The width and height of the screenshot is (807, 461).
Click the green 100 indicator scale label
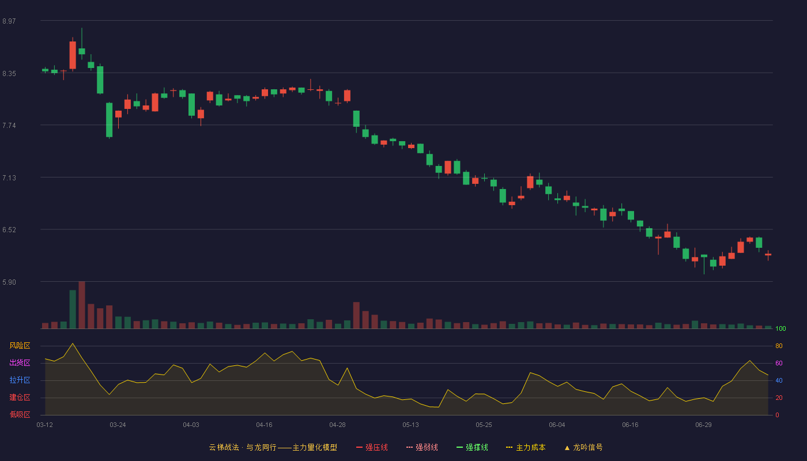pyautogui.click(x=780, y=329)
